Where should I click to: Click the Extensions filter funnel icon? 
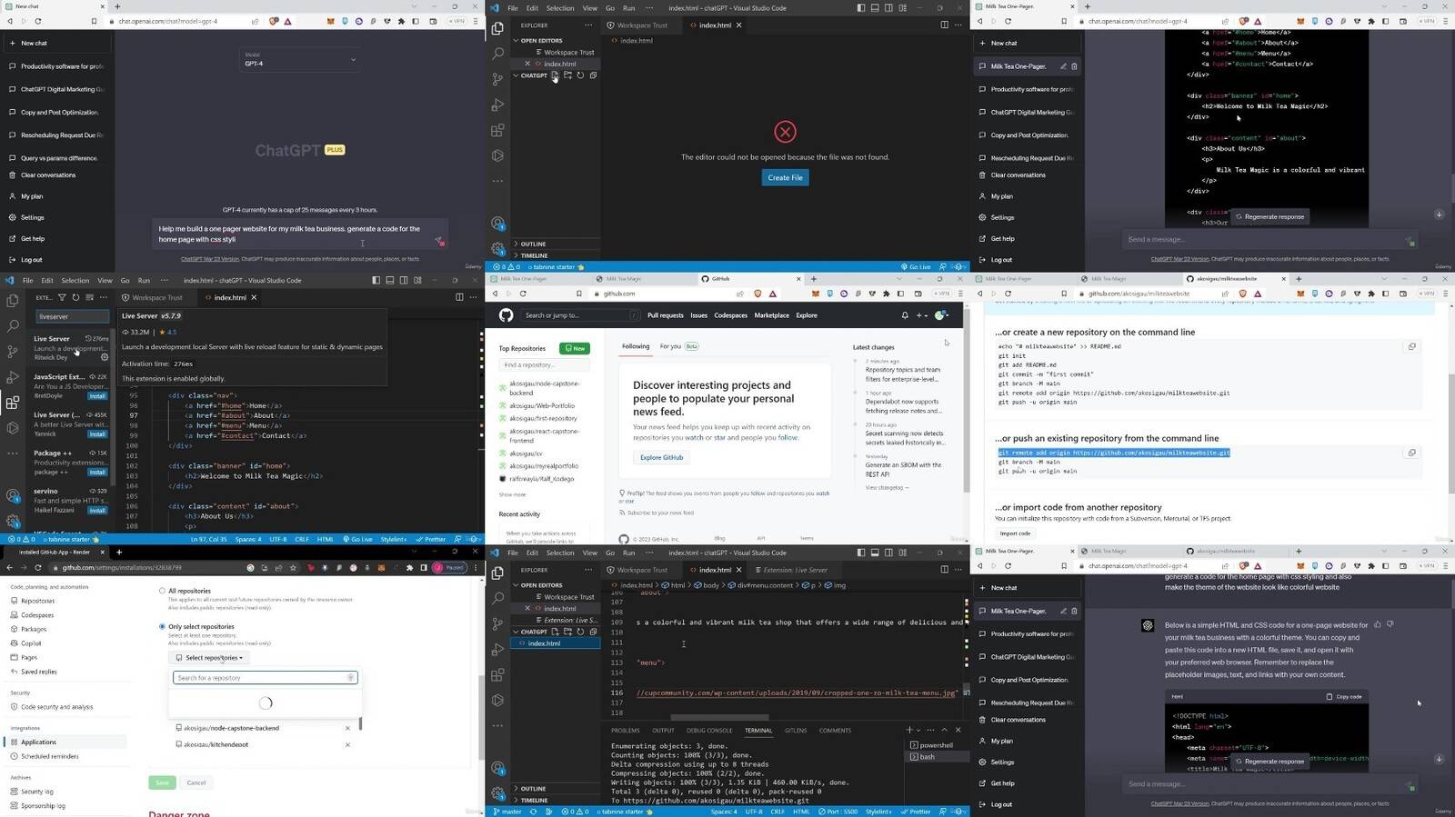[62, 297]
